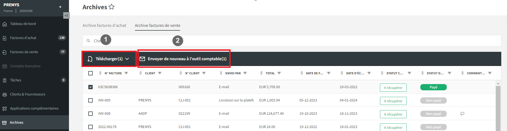Select the INV-009 row checkbox

[90, 100]
